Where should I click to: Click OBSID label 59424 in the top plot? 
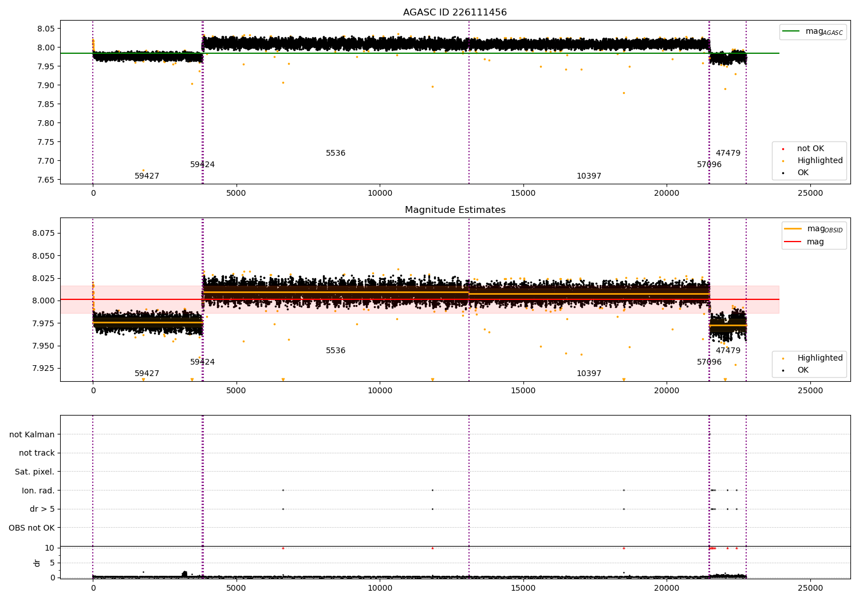click(x=203, y=165)
